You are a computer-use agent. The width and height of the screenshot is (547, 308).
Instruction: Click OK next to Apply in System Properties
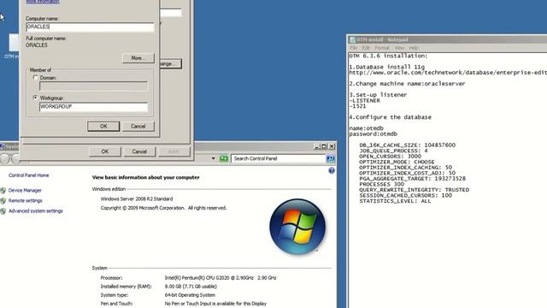click(x=105, y=151)
